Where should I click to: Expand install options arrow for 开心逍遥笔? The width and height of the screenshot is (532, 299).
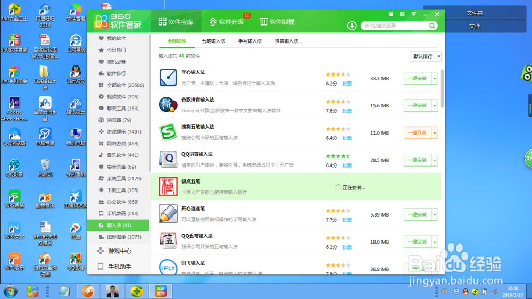[435, 214]
